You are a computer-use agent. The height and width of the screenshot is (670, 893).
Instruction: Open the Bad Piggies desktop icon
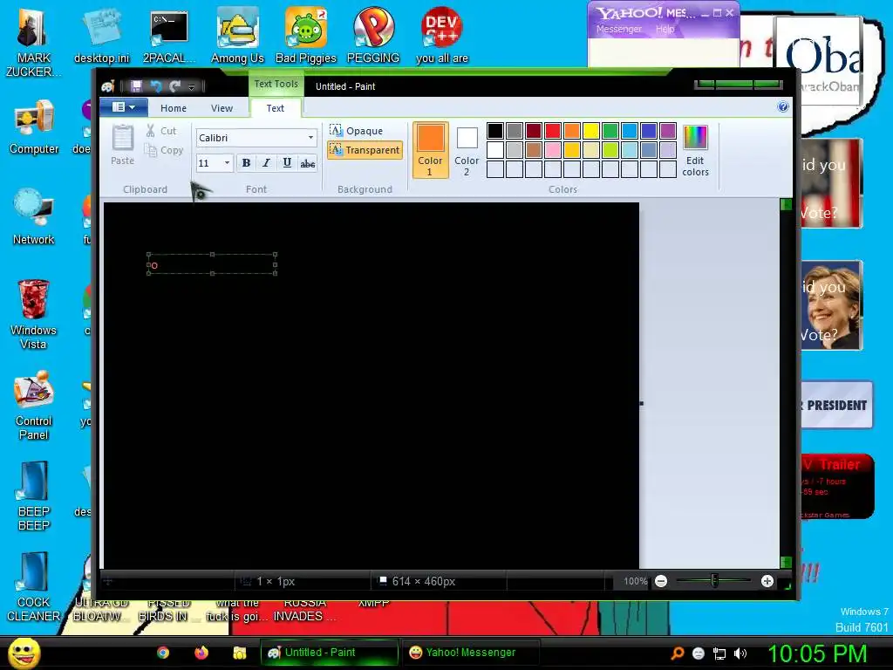coord(306,35)
